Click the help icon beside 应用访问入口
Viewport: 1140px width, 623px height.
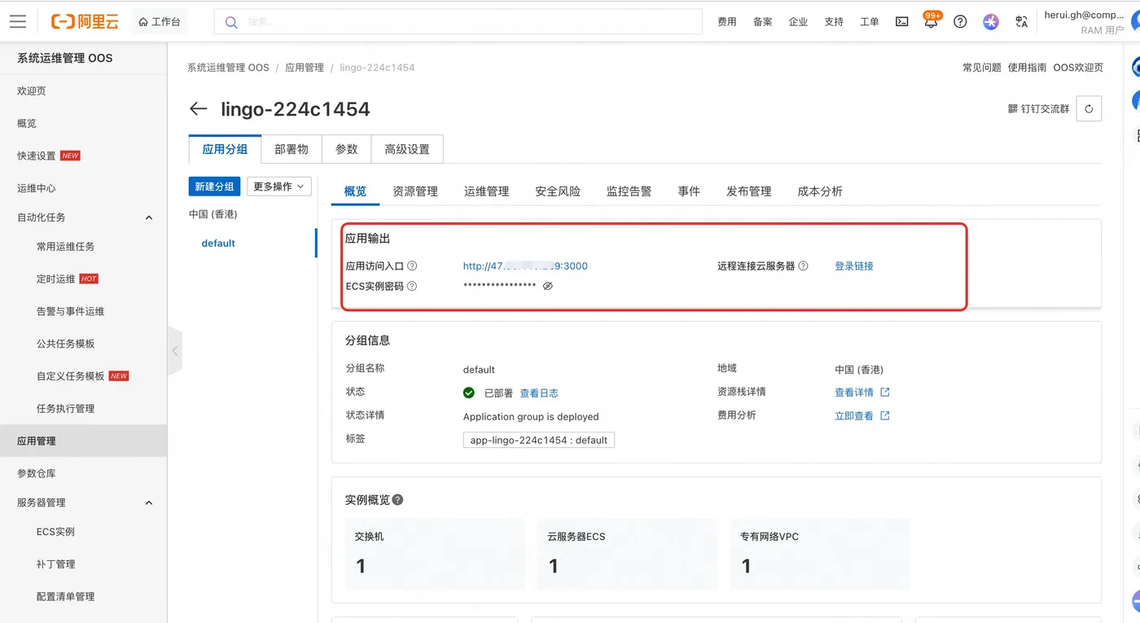(x=412, y=266)
